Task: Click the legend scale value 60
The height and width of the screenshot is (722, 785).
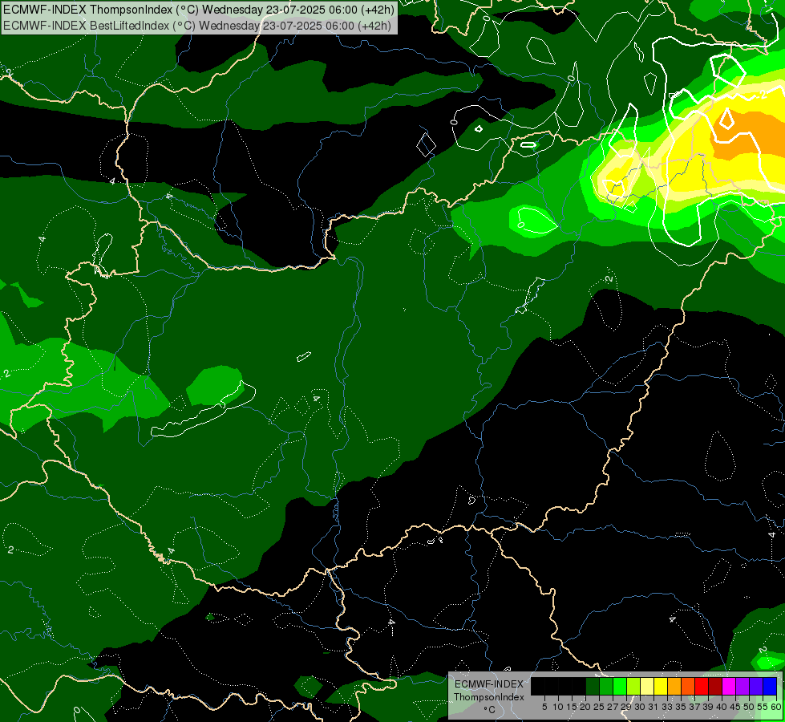Action: coord(776,707)
